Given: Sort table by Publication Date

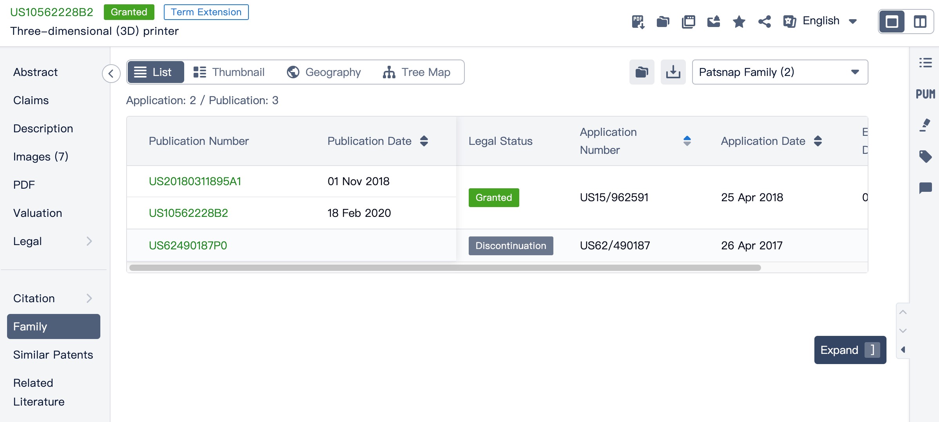Looking at the screenshot, I should pos(424,141).
